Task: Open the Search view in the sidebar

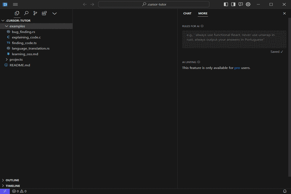Action: pos(26,13)
